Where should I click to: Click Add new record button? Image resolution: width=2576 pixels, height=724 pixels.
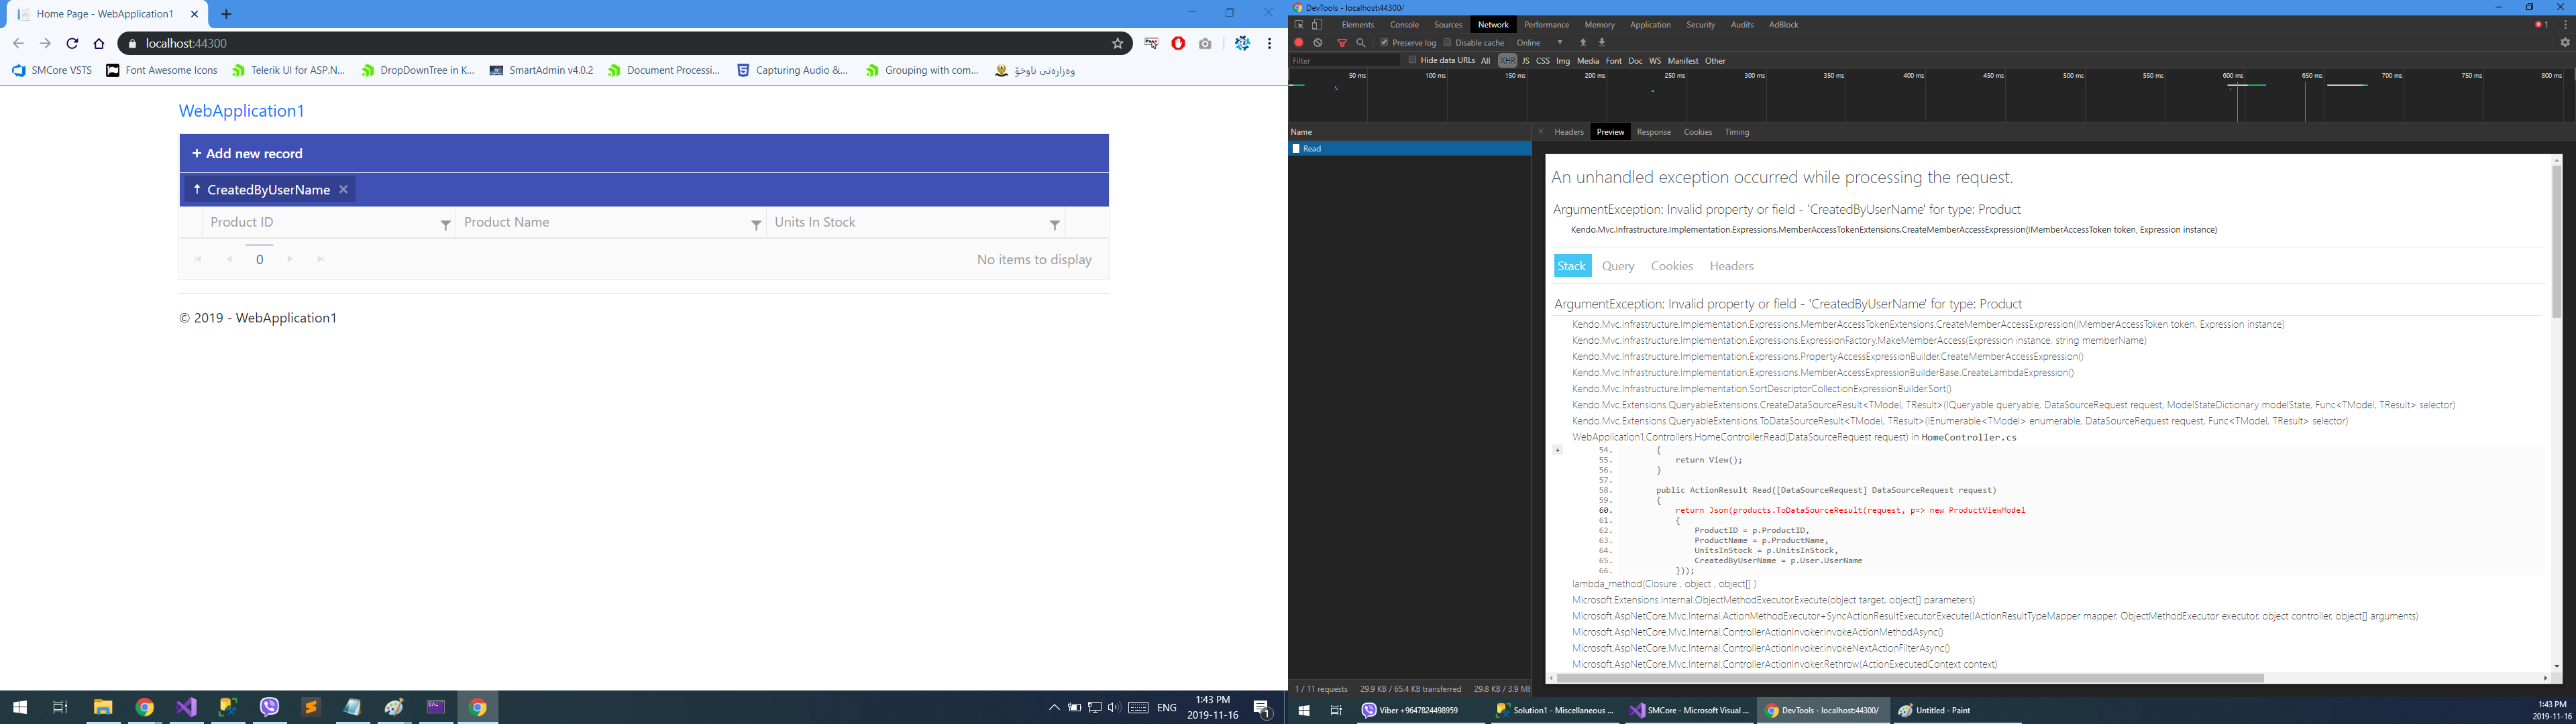click(247, 153)
